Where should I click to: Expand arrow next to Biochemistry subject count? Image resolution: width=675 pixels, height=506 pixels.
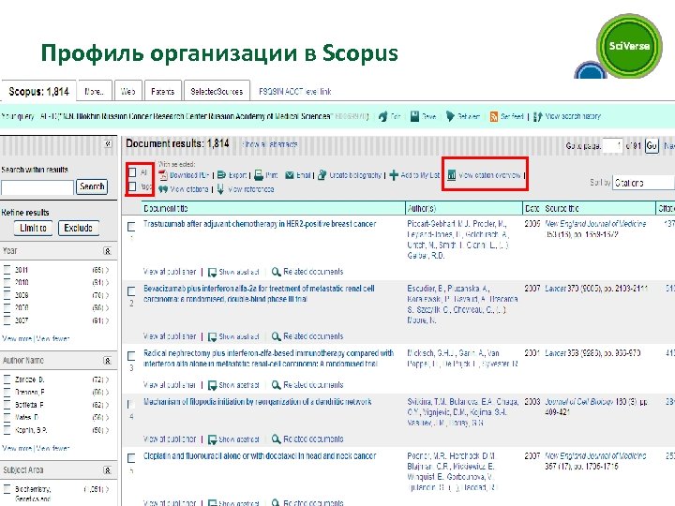tap(107, 489)
